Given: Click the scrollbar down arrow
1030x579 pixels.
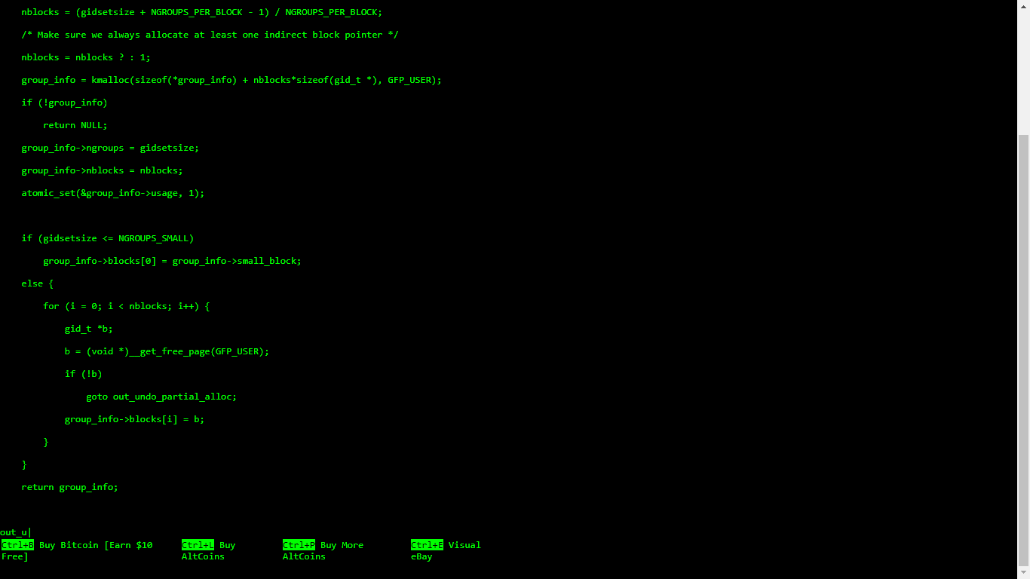Looking at the screenshot, I should click(x=1025, y=574).
